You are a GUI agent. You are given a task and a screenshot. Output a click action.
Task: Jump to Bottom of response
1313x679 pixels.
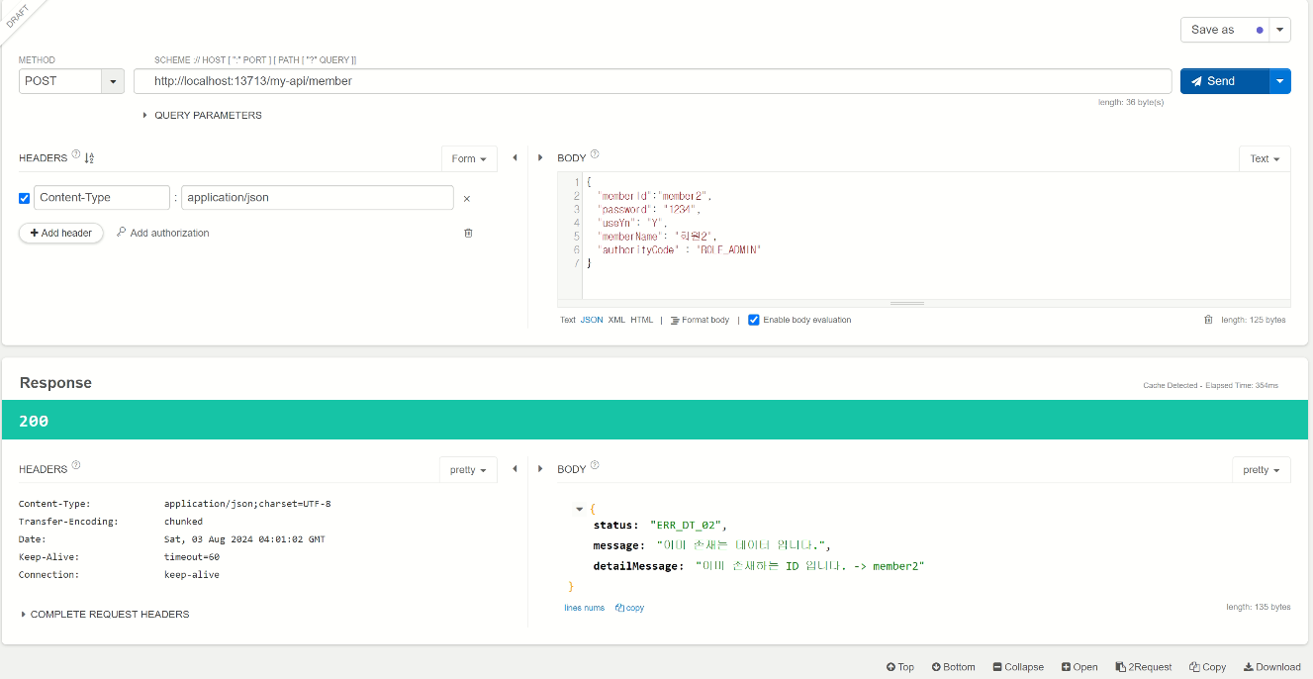pyautogui.click(x=954, y=667)
